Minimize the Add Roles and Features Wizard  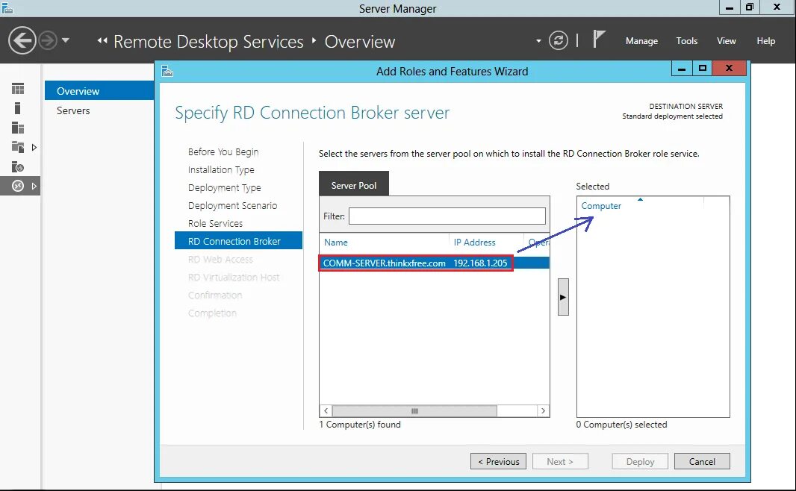(682, 68)
